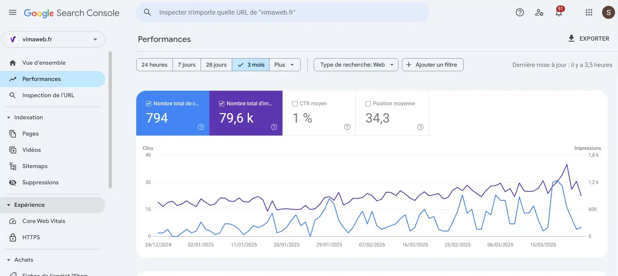This screenshot has height=276, width=618.
Task: Open the Google apps grid
Action: coord(589,13)
